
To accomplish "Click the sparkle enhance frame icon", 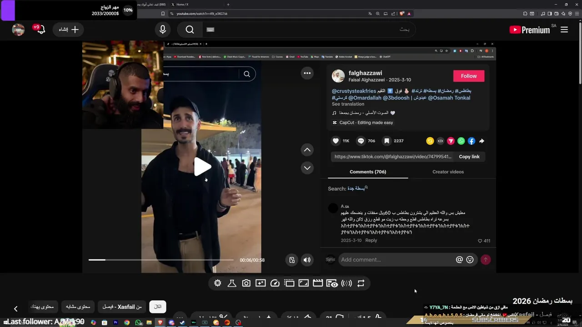I will [x=261, y=283].
